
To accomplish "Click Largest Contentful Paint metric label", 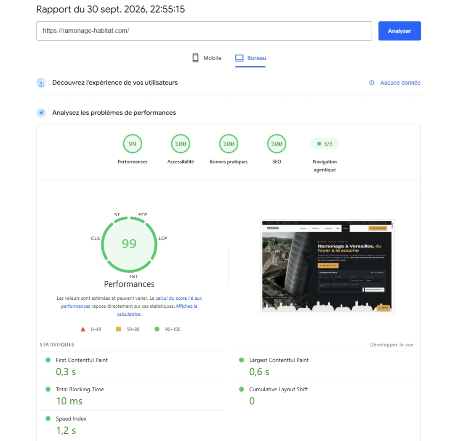I will [279, 360].
